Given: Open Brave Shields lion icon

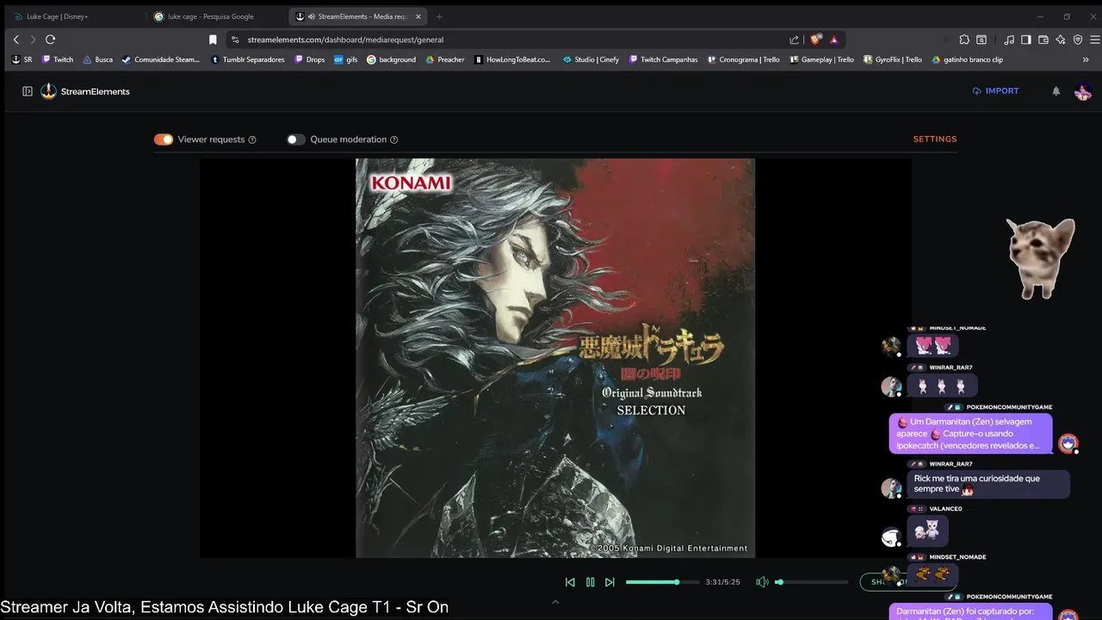Looking at the screenshot, I should 816,39.
